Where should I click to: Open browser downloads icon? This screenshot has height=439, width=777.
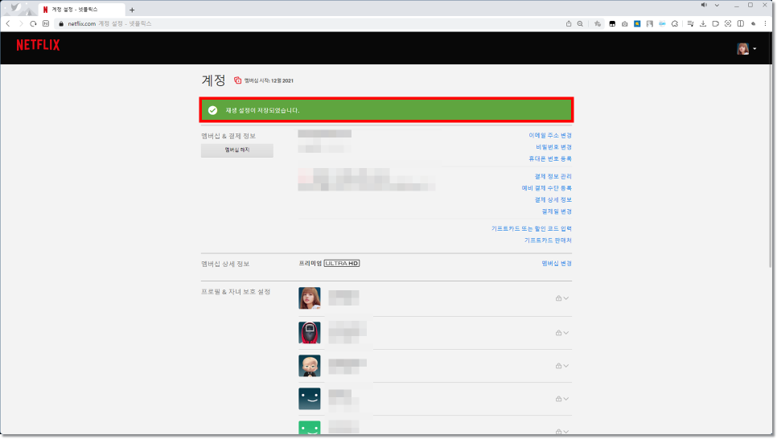tap(703, 23)
